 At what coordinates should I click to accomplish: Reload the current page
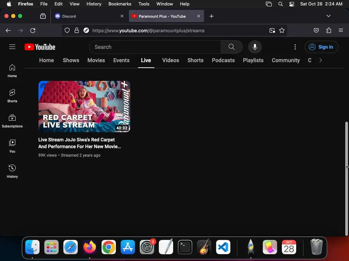pos(33,30)
